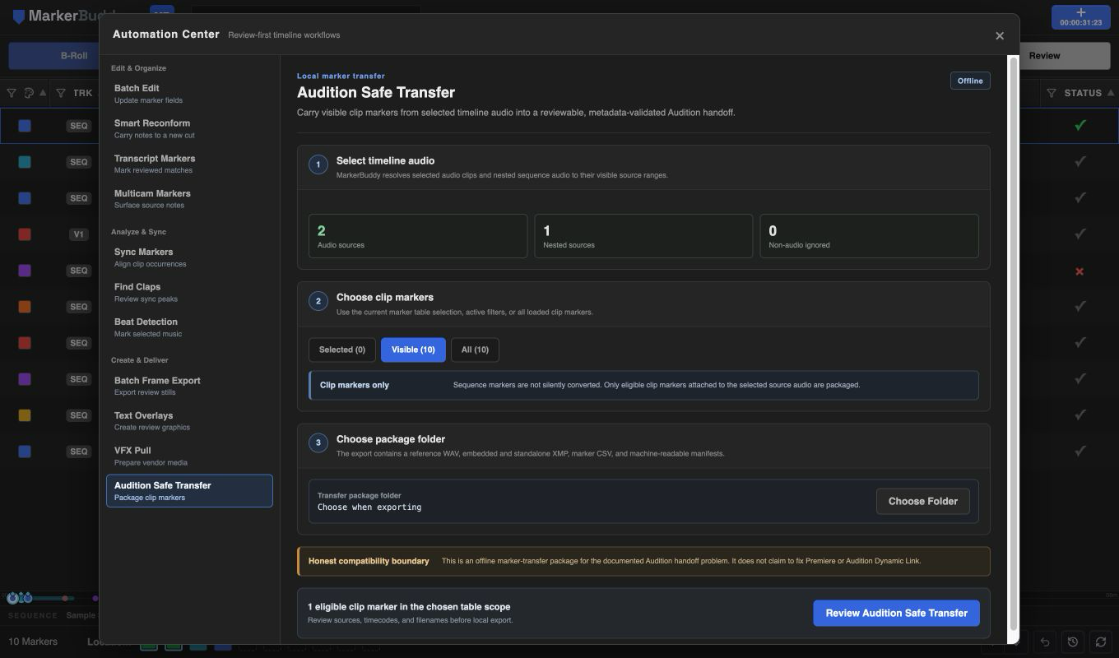The height and width of the screenshot is (658, 1119).
Task: Close the Automation Center dialog
Action: pos(1000,35)
